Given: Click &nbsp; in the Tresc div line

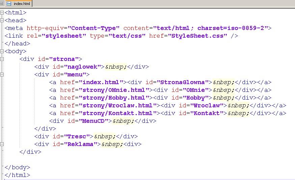Looking at the screenshot, I should 105,136.
